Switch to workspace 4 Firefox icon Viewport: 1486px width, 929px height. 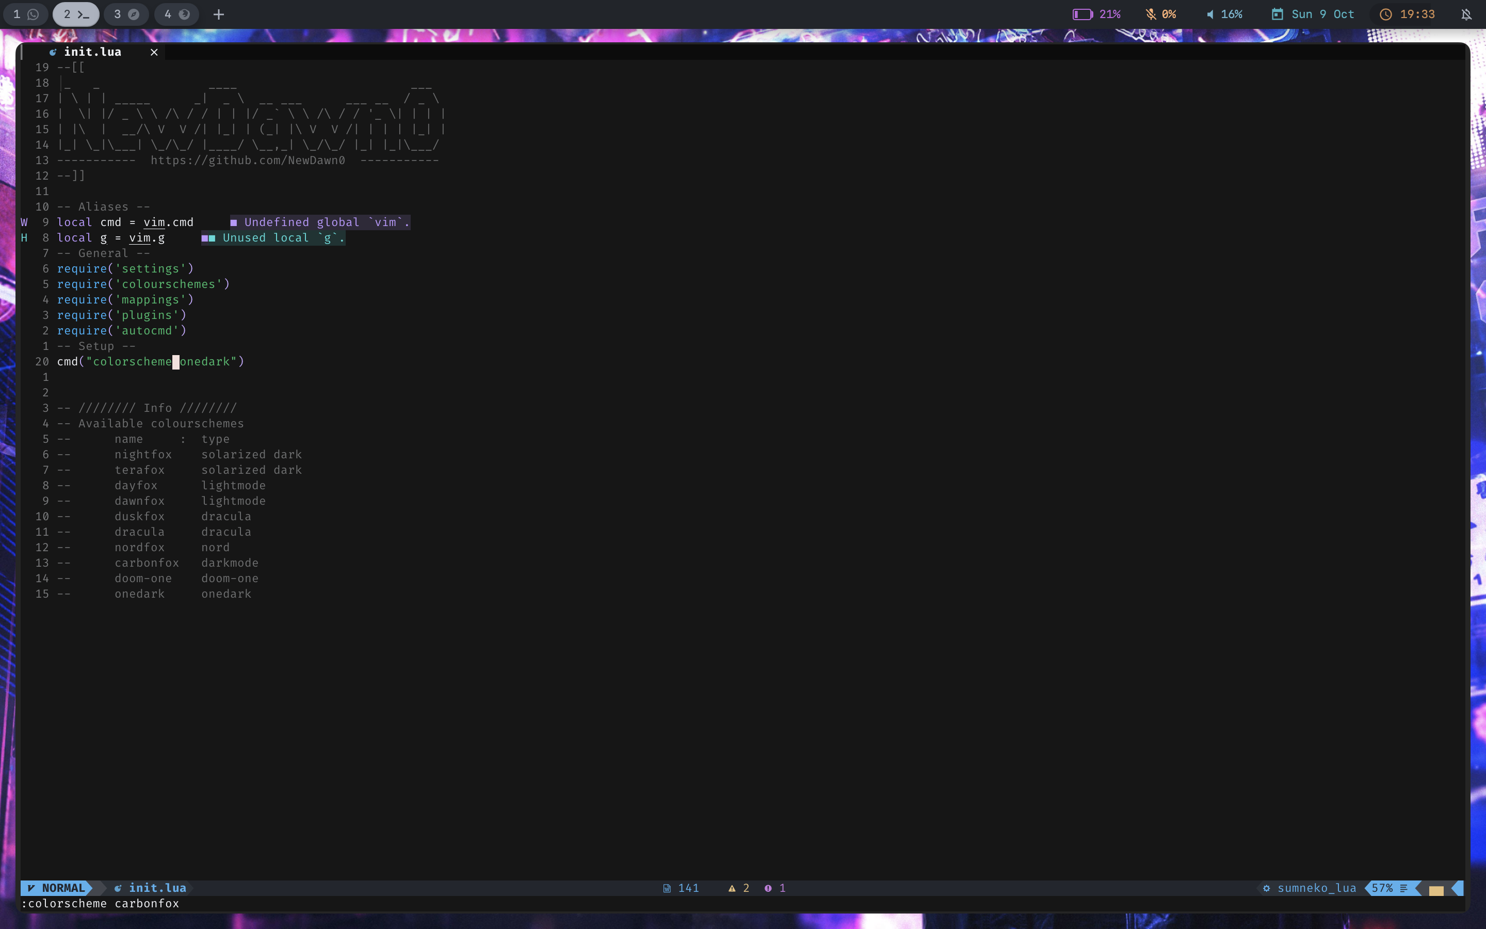point(176,14)
